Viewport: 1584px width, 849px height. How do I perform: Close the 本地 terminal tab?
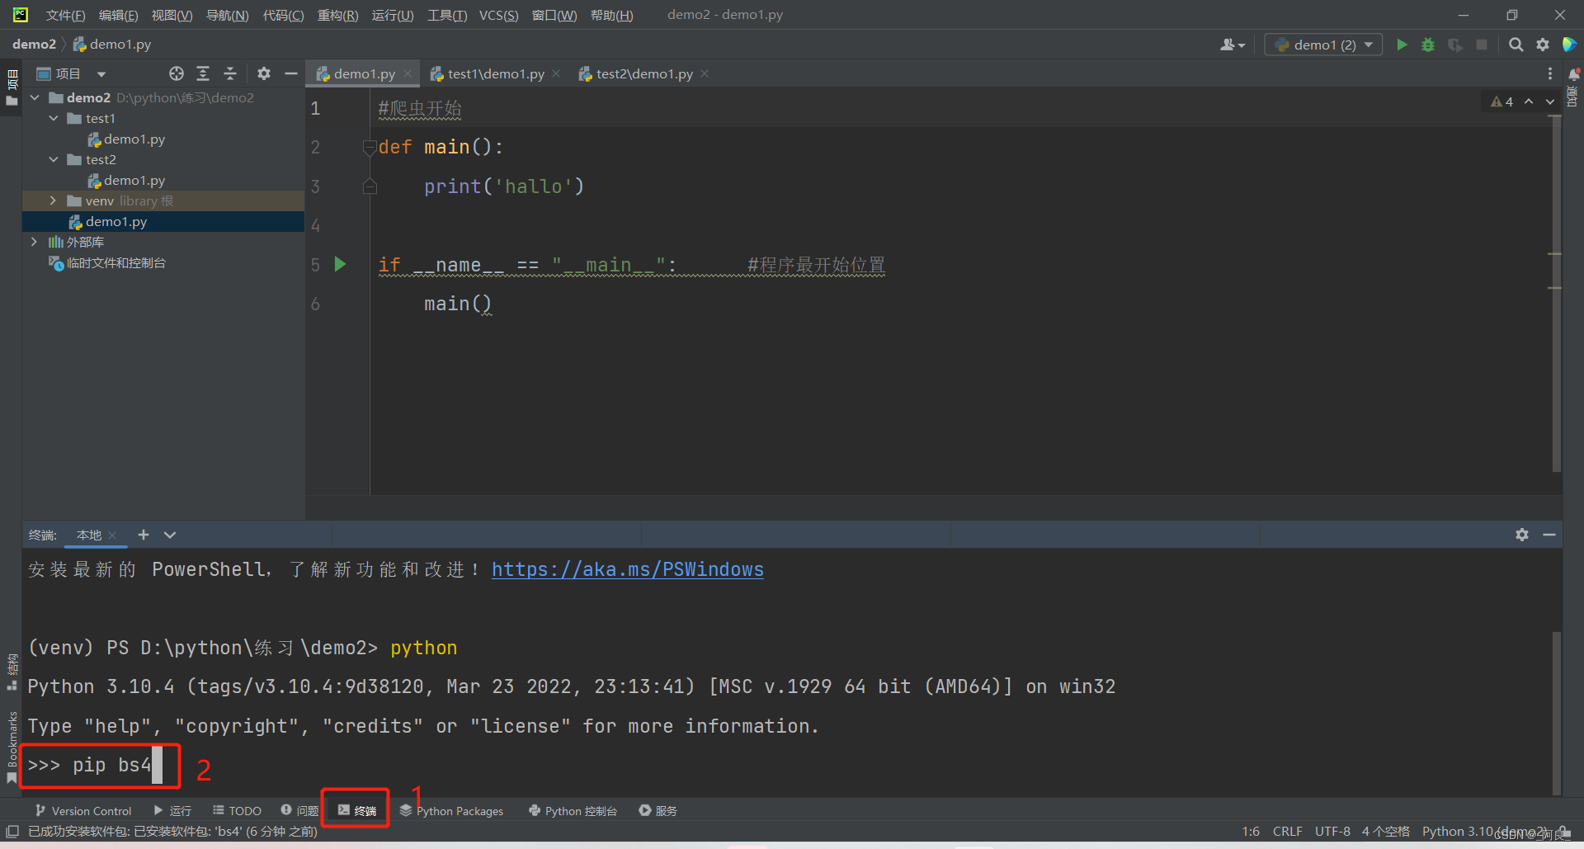[x=113, y=535]
